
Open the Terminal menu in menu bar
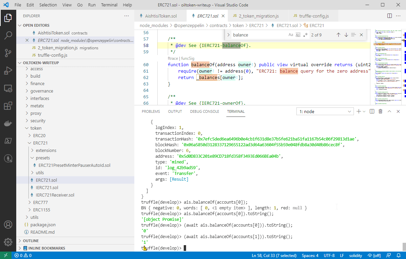(x=109, y=5)
